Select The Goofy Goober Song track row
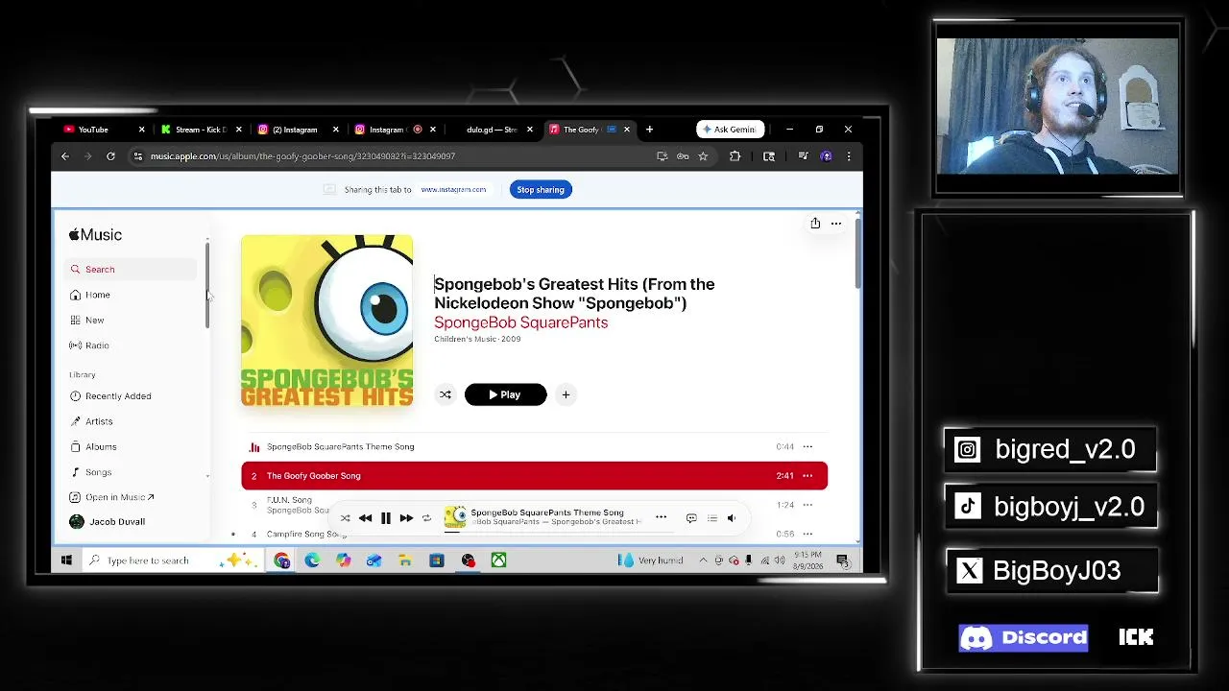The image size is (1229, 691). 534,476
